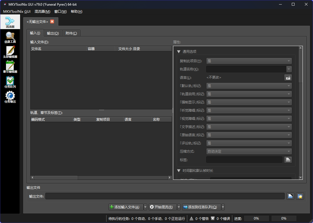Viewport: 313px width, 223px height.
Task: Open the 窗口(W) menu
Action: click(61, 12)
